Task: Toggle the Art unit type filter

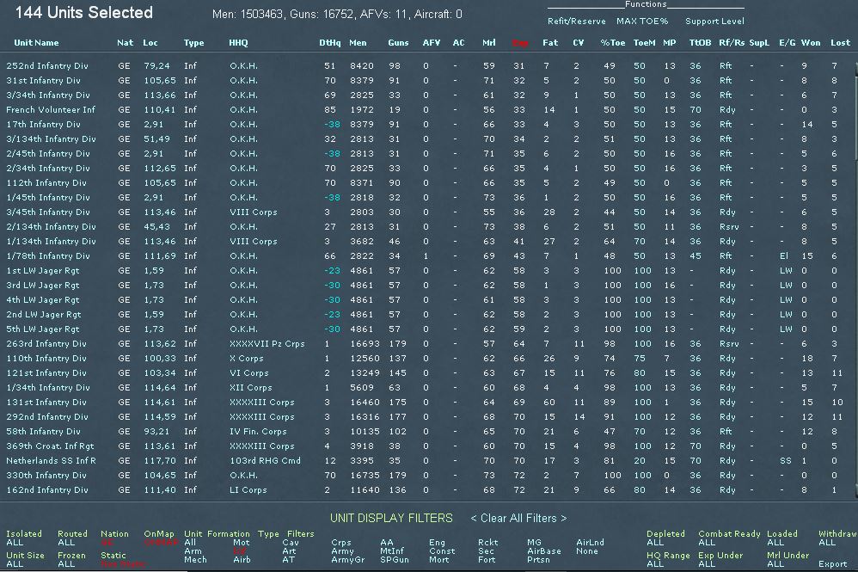Action: pos(289,551)
